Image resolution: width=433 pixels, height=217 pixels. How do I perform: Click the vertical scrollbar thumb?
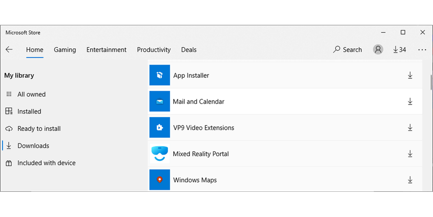[431, 82]
